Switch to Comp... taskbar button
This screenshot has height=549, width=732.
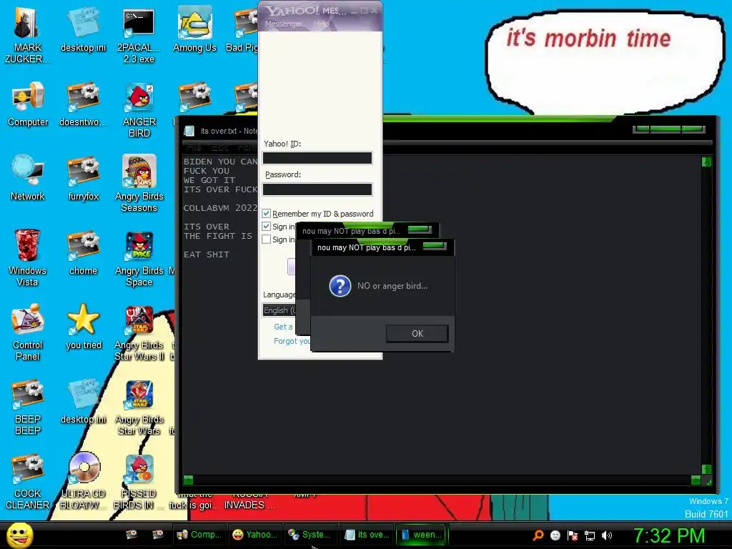199,535
